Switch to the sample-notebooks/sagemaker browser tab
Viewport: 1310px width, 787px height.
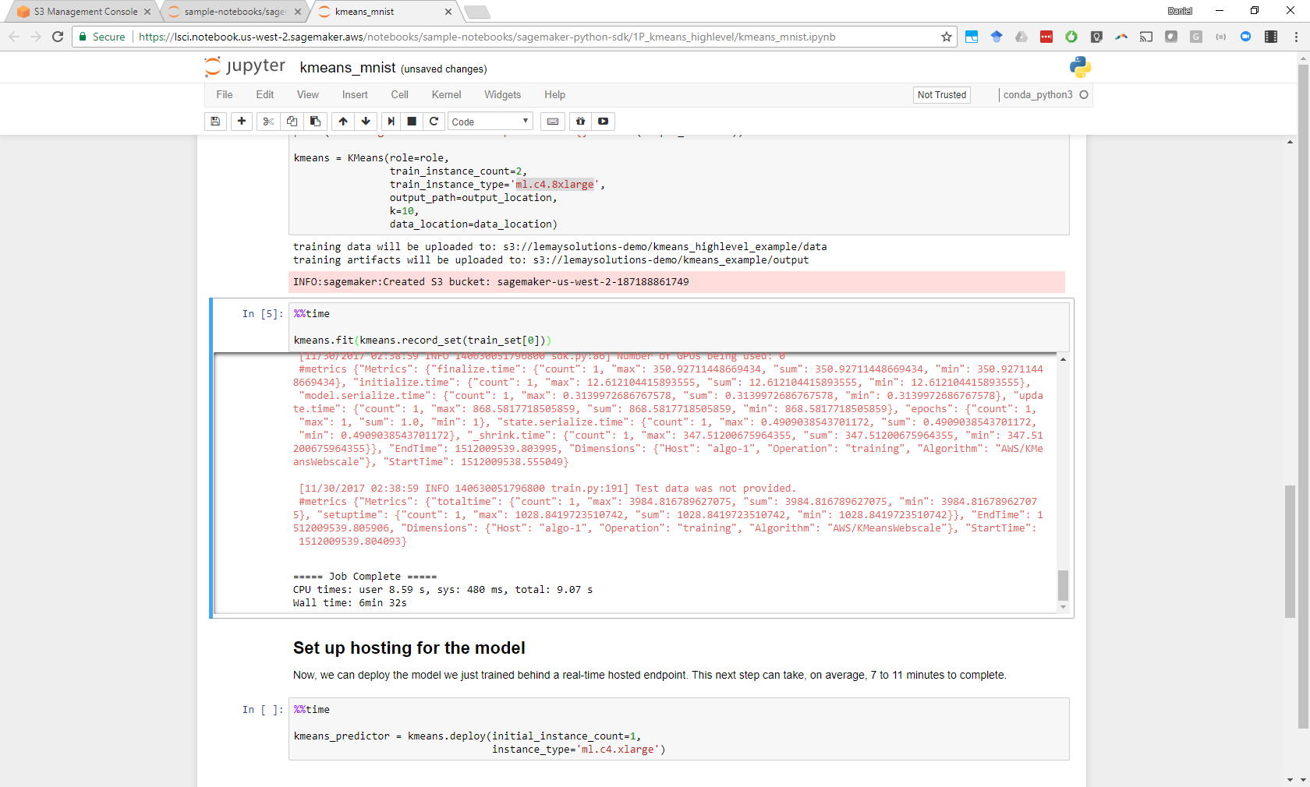[x=234, y=12]
